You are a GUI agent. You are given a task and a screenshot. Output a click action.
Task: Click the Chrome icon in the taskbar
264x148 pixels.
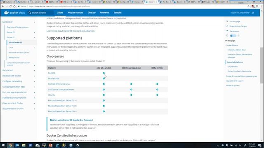coord(10,145)
